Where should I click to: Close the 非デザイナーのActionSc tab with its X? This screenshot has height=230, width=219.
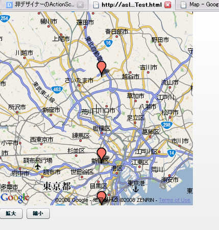[x=80, y=5]
